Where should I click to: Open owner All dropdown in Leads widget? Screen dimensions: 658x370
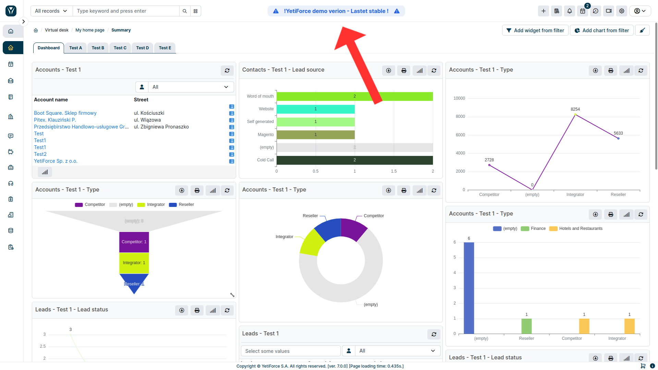pyautogui.click(x=398, y=351)
